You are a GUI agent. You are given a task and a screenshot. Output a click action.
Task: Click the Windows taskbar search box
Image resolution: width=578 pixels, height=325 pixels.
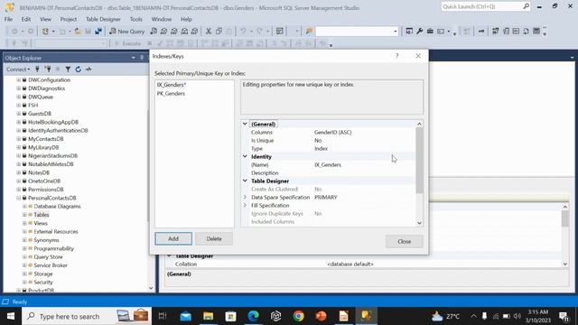[87, 316]
